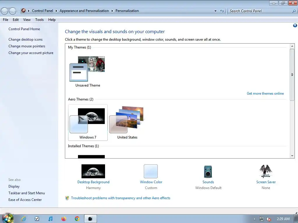Open Ease of Access Center link
The image size is (298, 223).
[x=25, y=200]
